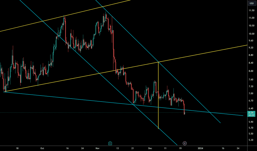Click the lightning bolt event icon

click(185, 143)
